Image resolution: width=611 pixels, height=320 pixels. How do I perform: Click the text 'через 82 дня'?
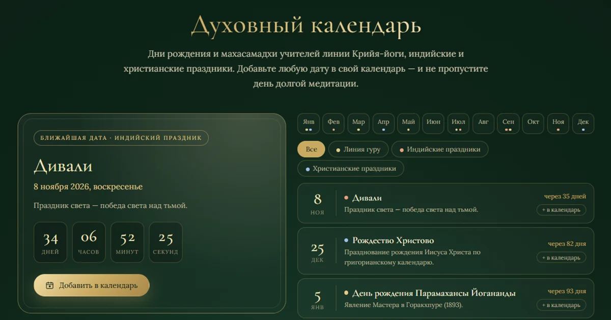567,244
